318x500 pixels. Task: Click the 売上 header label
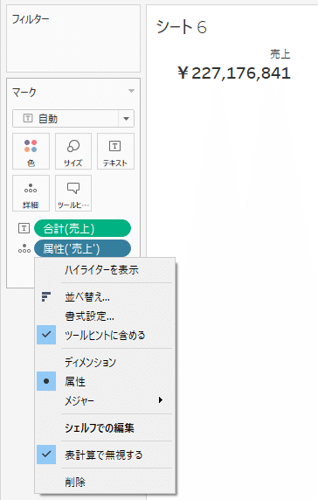[280, 54]
